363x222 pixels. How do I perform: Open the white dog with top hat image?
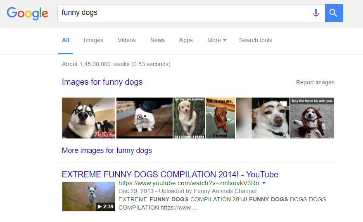click(x=145, y=118)
